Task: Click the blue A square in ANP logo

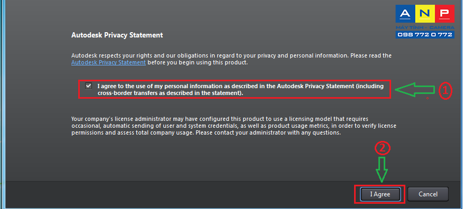Action: tap(405, 14)
